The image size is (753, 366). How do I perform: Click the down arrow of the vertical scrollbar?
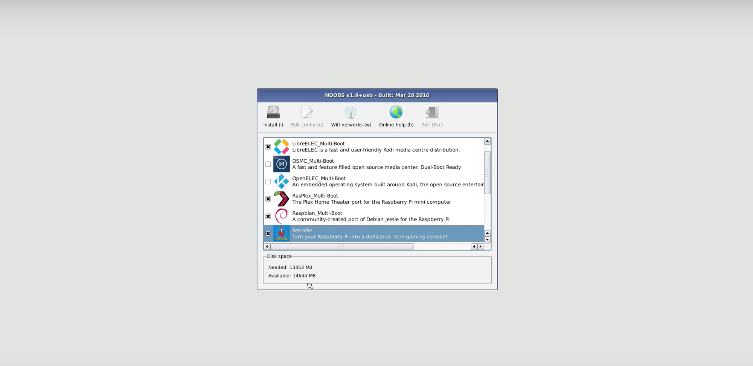487,239
